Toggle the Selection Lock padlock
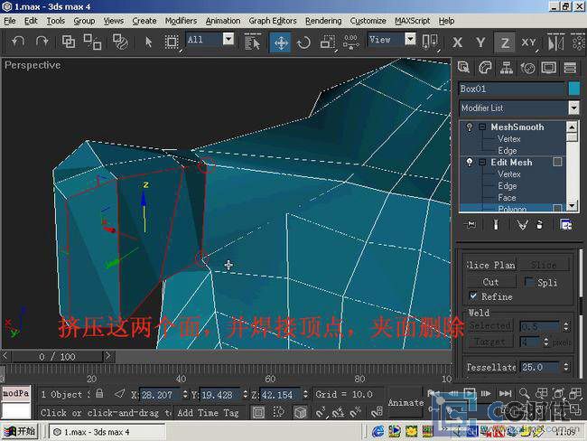The height and width of the screenshot is (441, 587). click(x=99, y=393)
